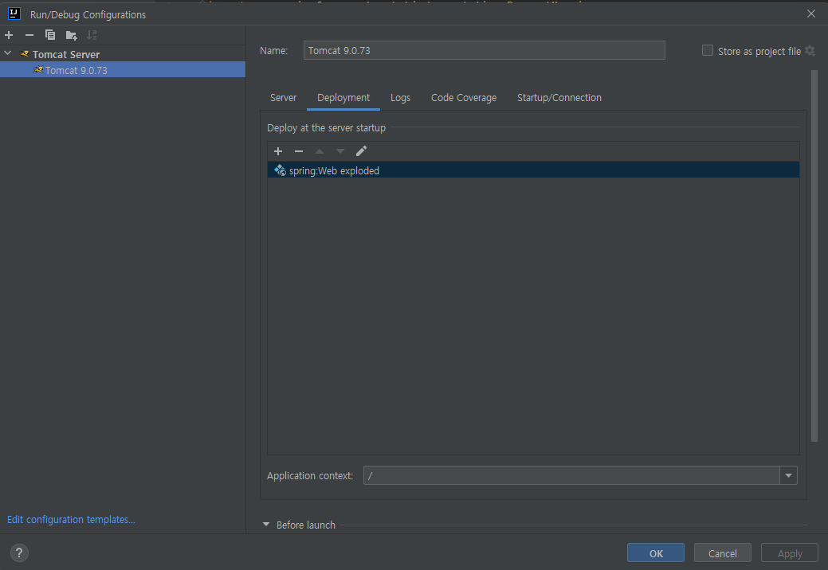Viewport: 828px width, 570px height.
Task: Click IntelliJ logo in title bar
Action: pyautogui.click(x=14, y=14)
